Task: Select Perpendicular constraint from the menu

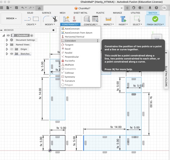Action: click(72, 57)
